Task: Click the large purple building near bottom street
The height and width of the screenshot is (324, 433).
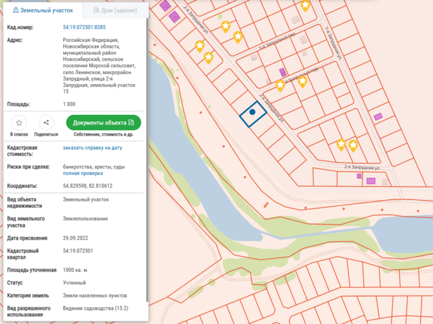Action: point(371,181)
